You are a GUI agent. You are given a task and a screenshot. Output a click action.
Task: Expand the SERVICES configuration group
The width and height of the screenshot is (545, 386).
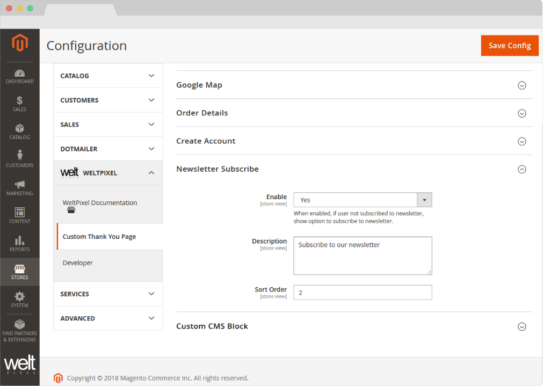(x=108, y=294)
